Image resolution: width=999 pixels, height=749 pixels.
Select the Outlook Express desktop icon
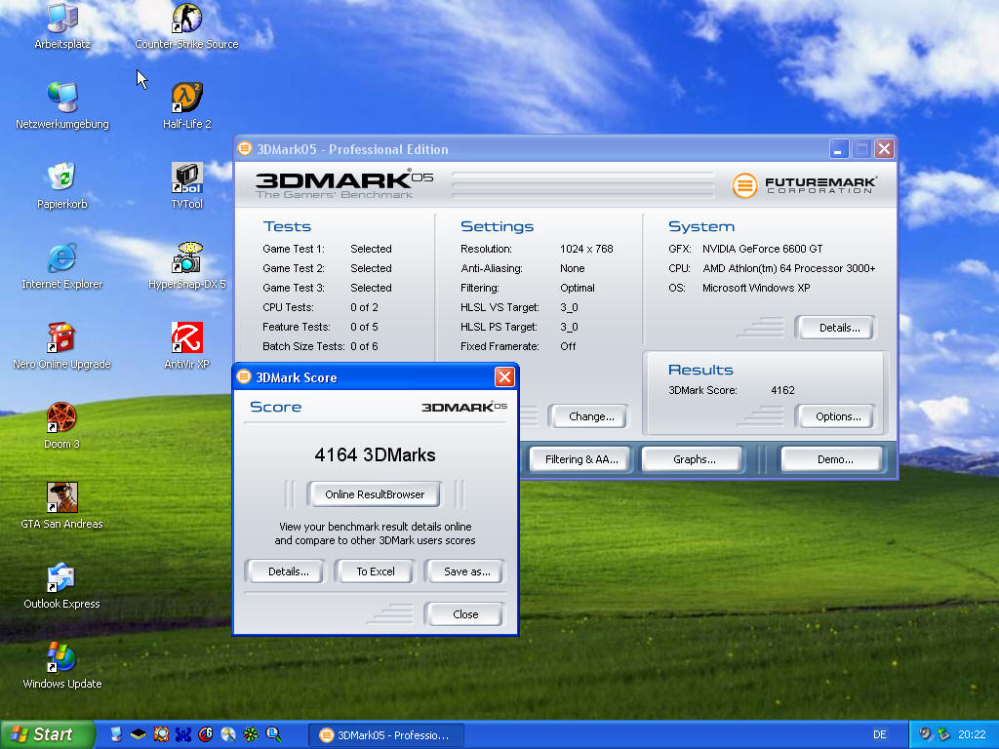click(61, 585)
